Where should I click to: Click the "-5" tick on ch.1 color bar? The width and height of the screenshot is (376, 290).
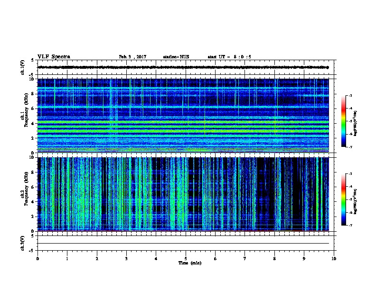pos(350,121)
